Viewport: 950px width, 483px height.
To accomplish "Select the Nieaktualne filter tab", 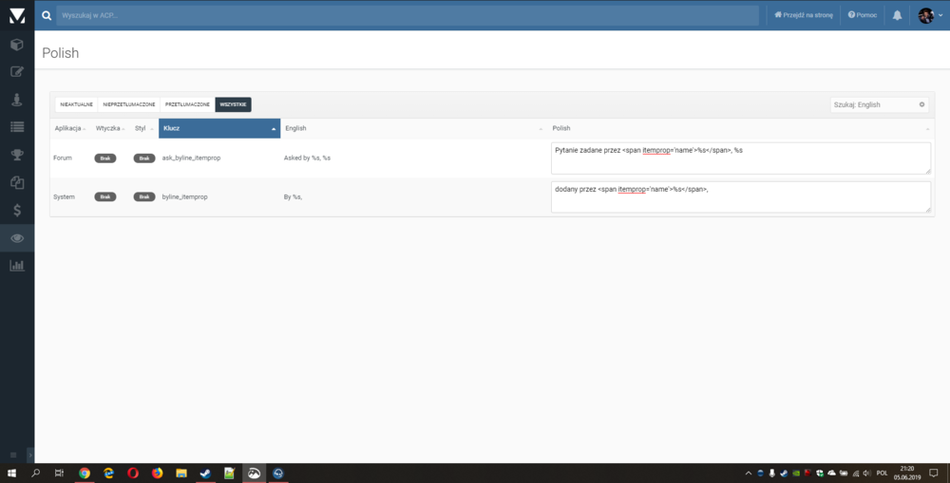I will pos(76,104).
